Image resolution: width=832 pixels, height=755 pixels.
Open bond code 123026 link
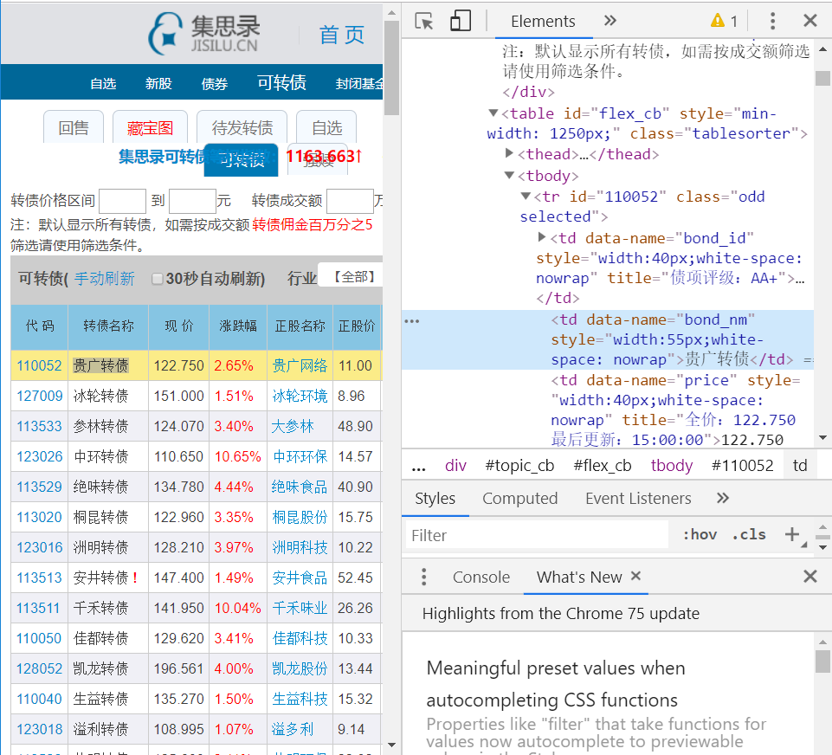(x=39, y=456)
